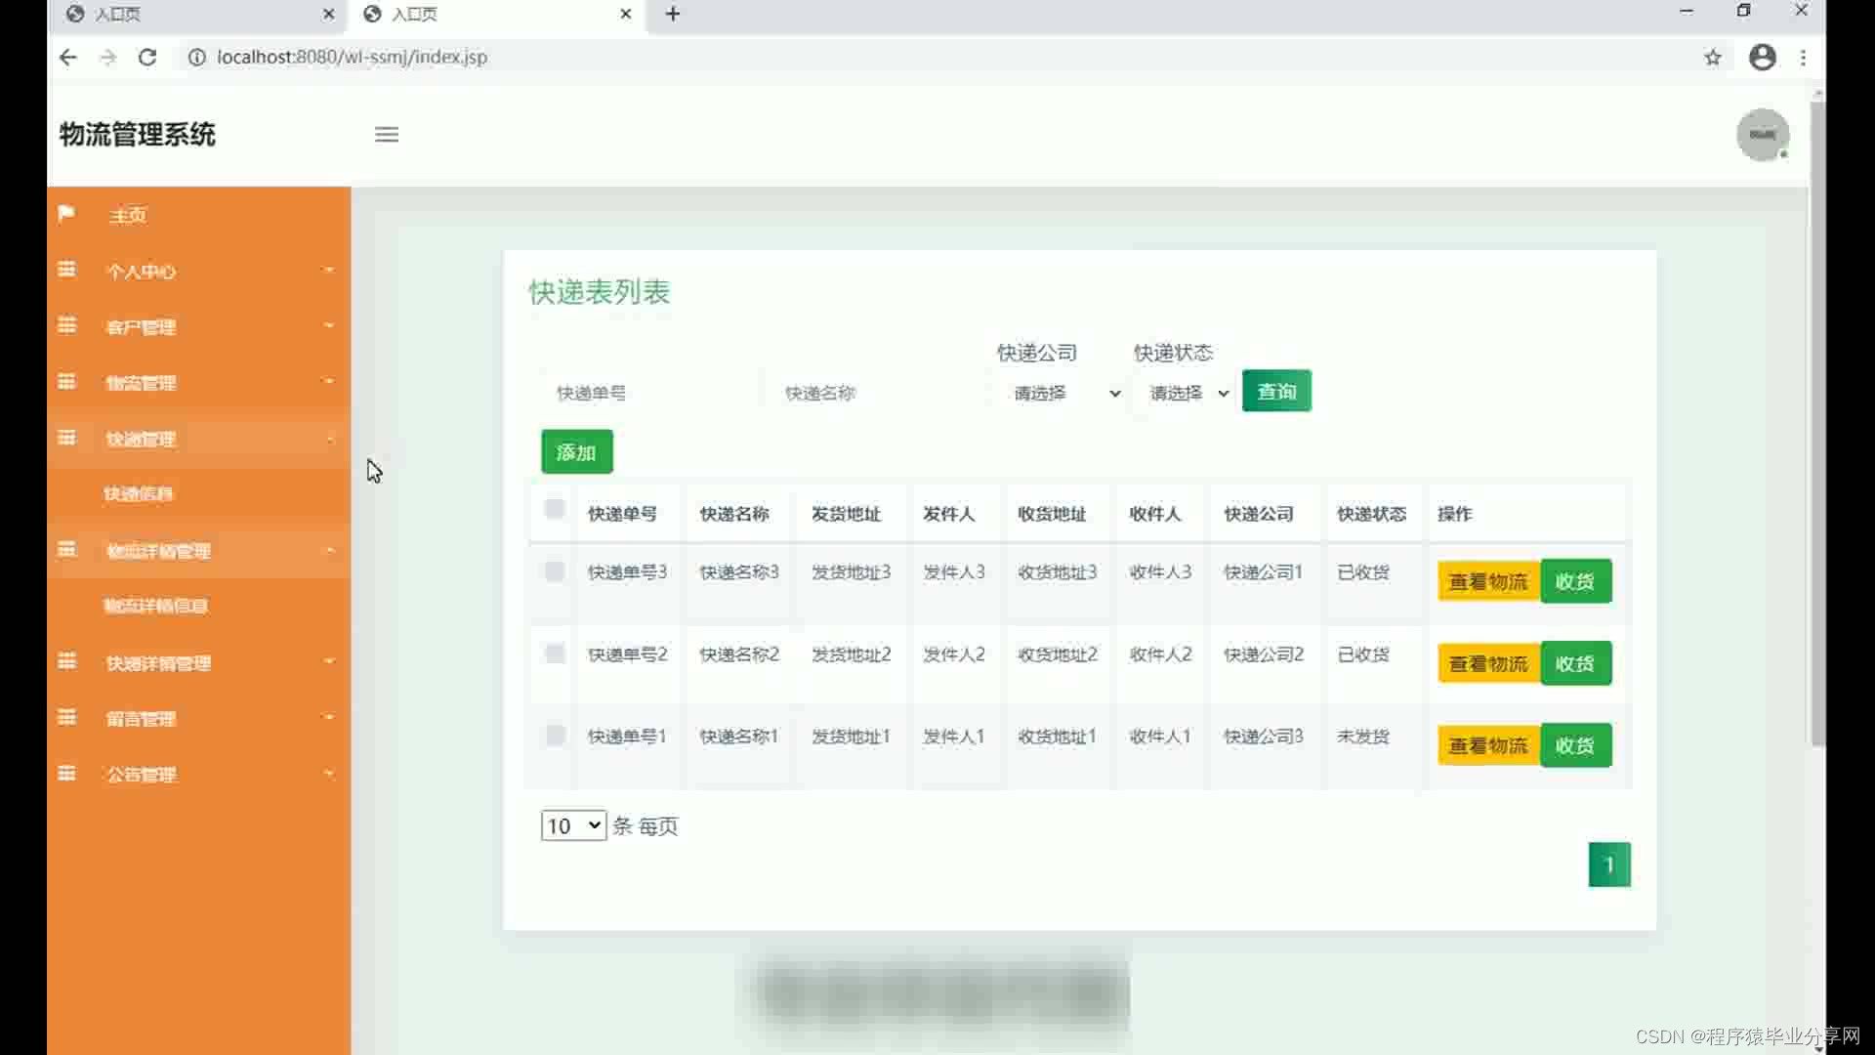Reload the page with refresh icon
This screenshot has height=1055, width=1875.
point(147,58)
